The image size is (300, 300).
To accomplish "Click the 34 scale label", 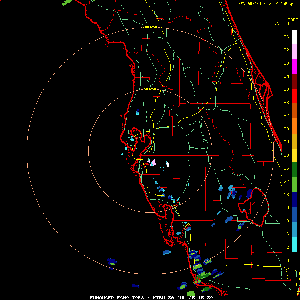I will [x=286, y=142].
